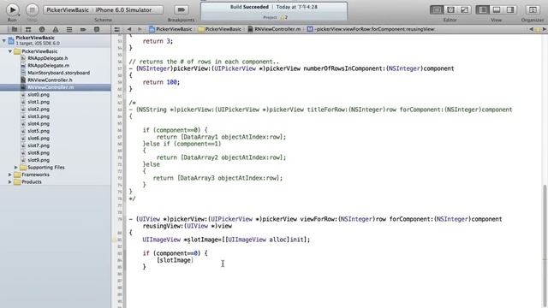Click the 'return 100;' code line

pyautogui.click(x=161, y=82)
